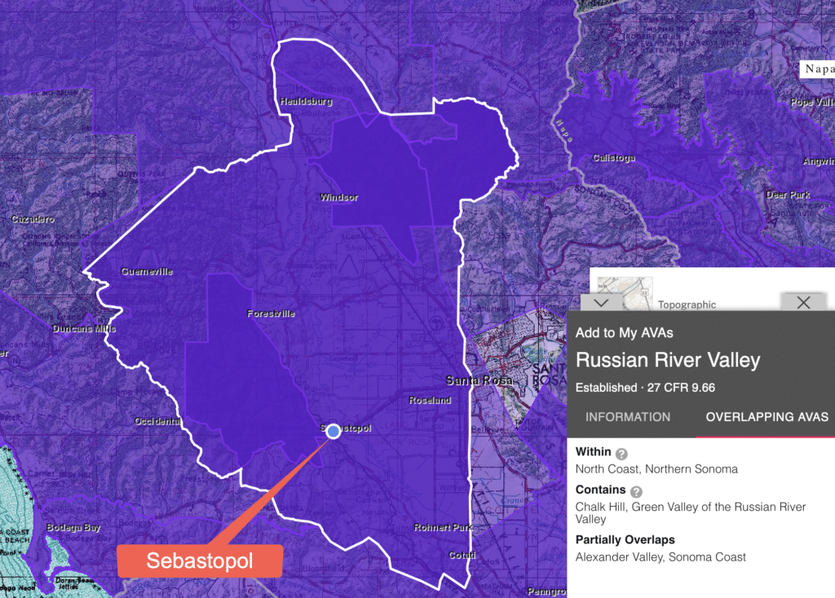Image resolution: width=835 pixels, height=598 pixels.
Task: Select Bodega Bay label on map
Action: coord(73,527)
